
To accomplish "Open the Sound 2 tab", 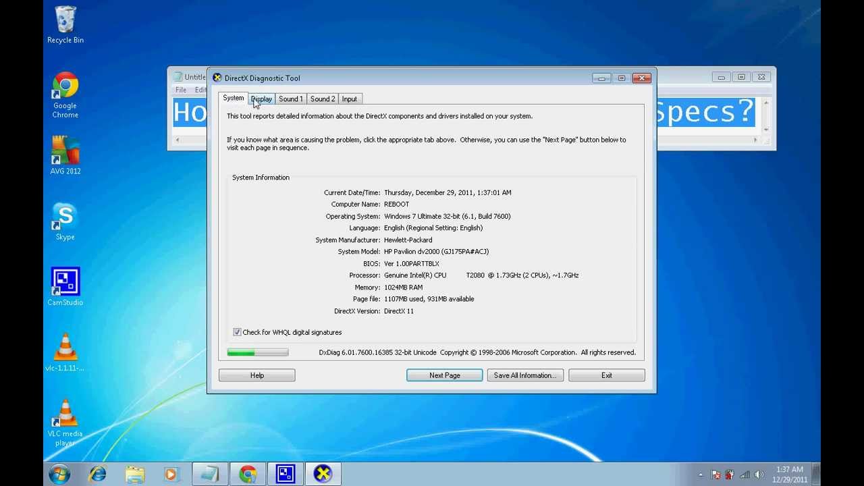I will (x=323, y=99).
